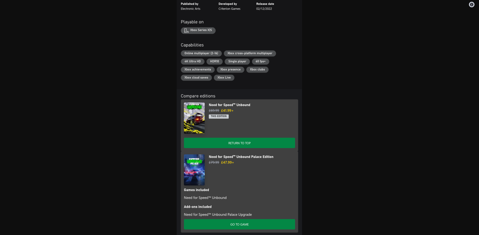Click the Xbox Series X|S console icon

(x=186, y=30)
